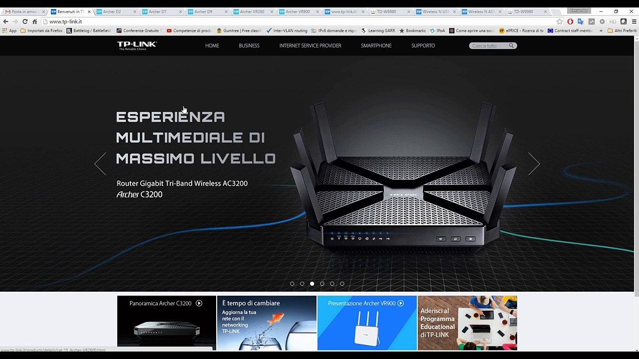Image resolution: width=639 pixels, height=359 pixels.
Task: Open the È tempo di cambiare thumbnail
Action: point(267,323)
